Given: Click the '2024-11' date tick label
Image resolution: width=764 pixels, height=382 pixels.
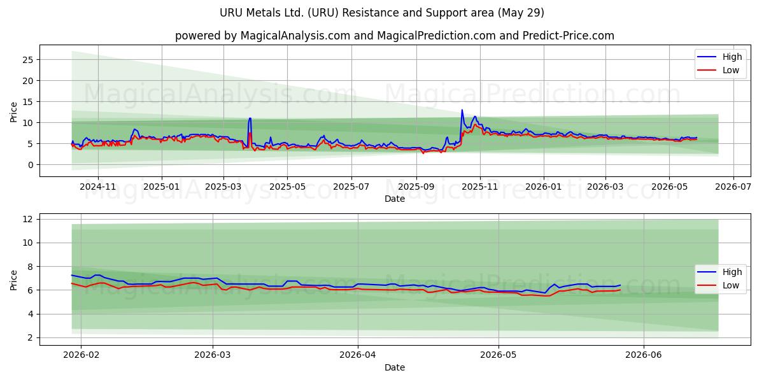Looking at the screenshot, I should (97, 187).
